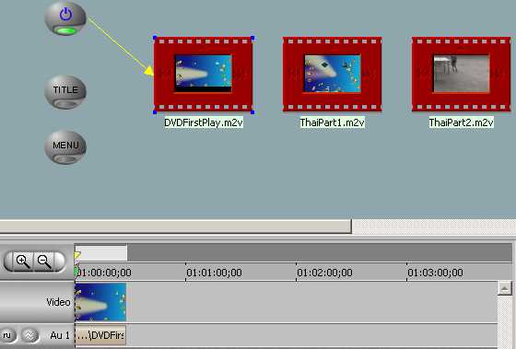Click the yellow playhead marker
The width and height of the screenshot is (516, 349).
77,256
